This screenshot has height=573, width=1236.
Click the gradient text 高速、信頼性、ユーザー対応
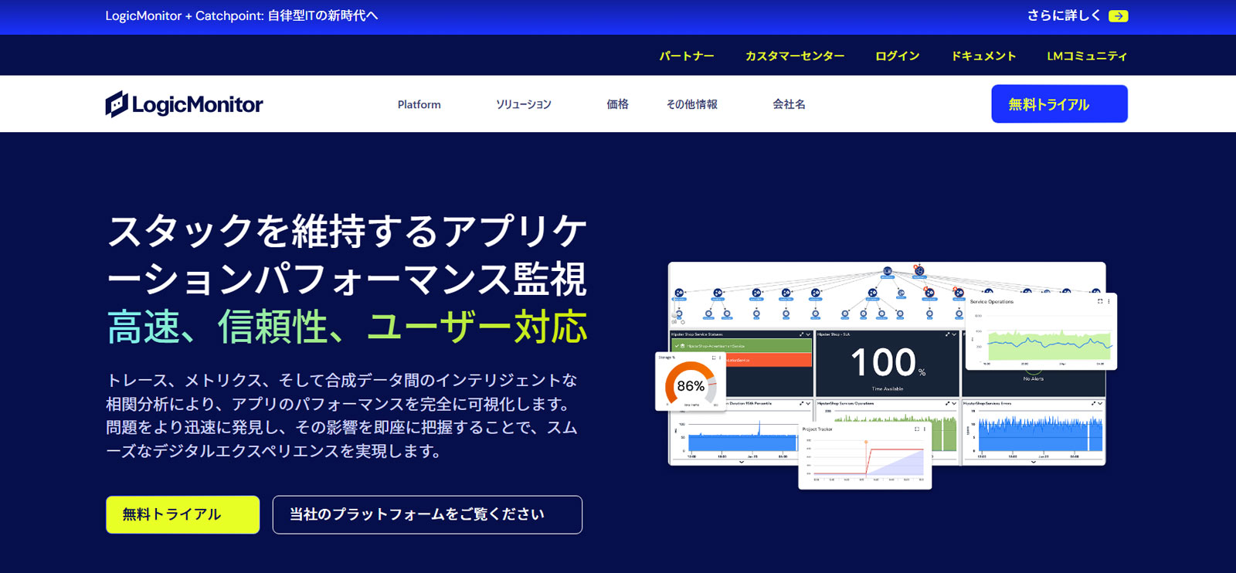pyautogui.click(x=347, y=327)
